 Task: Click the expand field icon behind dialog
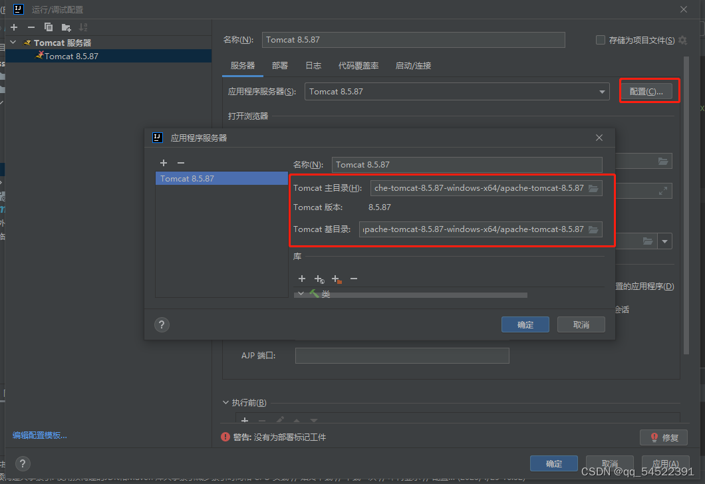[662, 191]
